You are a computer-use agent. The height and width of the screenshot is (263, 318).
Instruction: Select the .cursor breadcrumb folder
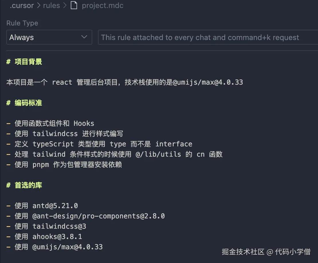(21, 6)
